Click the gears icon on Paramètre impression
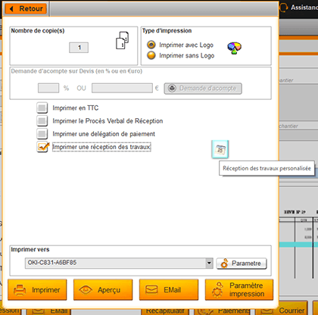Image resolution: width=318 pixels, height=315 pixels. (217, 290)
